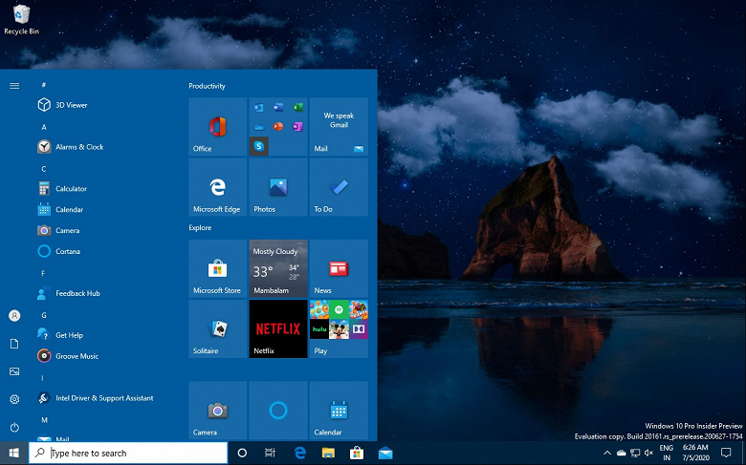Select Calculator from the app list
Screen dimensions: 746x465
[71, 189]
